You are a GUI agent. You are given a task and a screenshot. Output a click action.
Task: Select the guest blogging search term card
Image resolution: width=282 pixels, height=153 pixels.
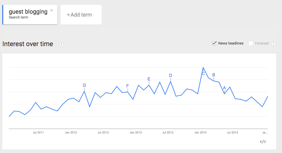pyautogui.click(x=30, y=15)
